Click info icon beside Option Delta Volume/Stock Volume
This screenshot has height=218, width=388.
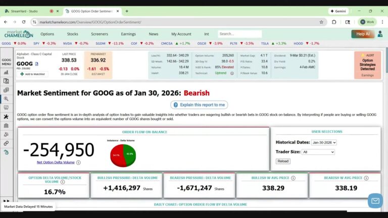point(63,182)
